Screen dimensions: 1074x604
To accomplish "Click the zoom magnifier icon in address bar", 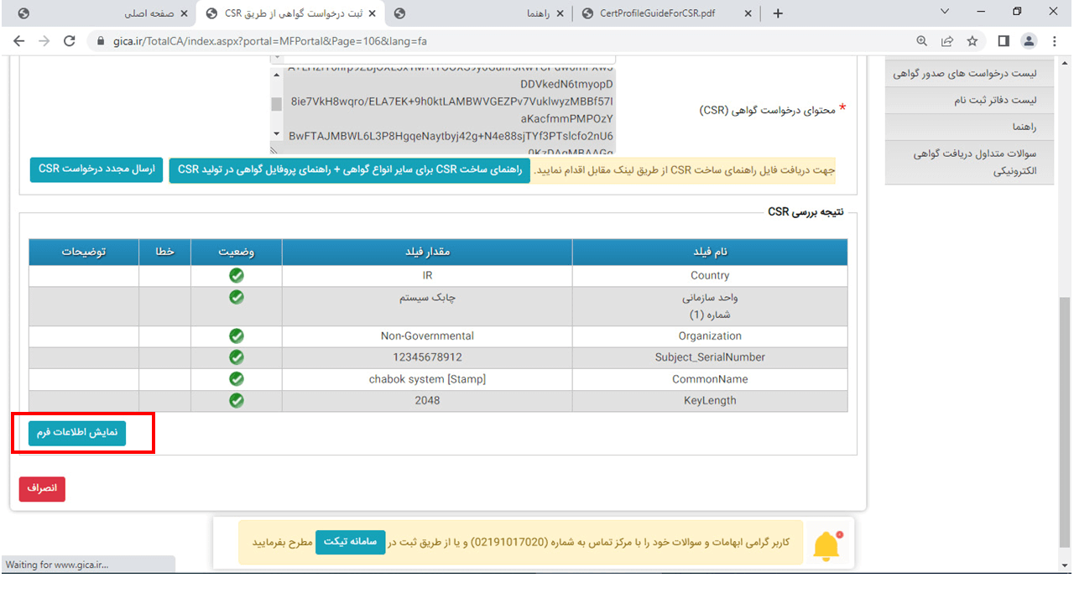I will tap(922, 41).
